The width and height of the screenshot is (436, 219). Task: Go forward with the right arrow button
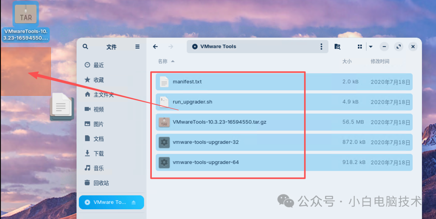point(171,47)
